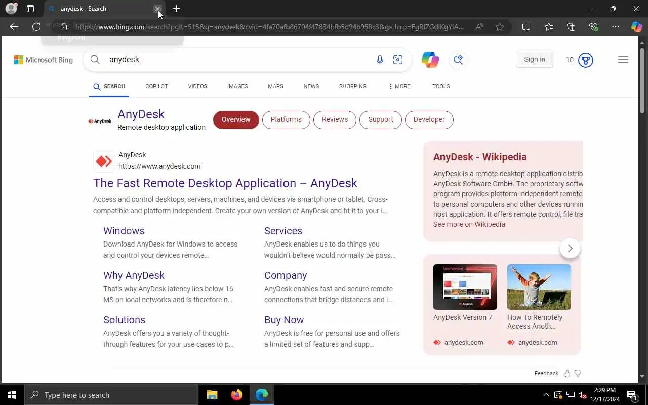Click See more on Wikipedia
The image size is (648, 405).
tap(469, 224)
